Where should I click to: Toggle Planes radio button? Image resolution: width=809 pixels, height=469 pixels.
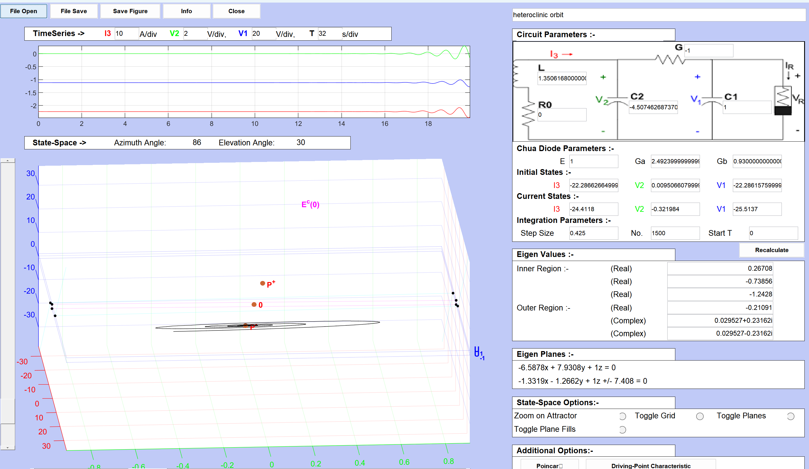(790, 416)
